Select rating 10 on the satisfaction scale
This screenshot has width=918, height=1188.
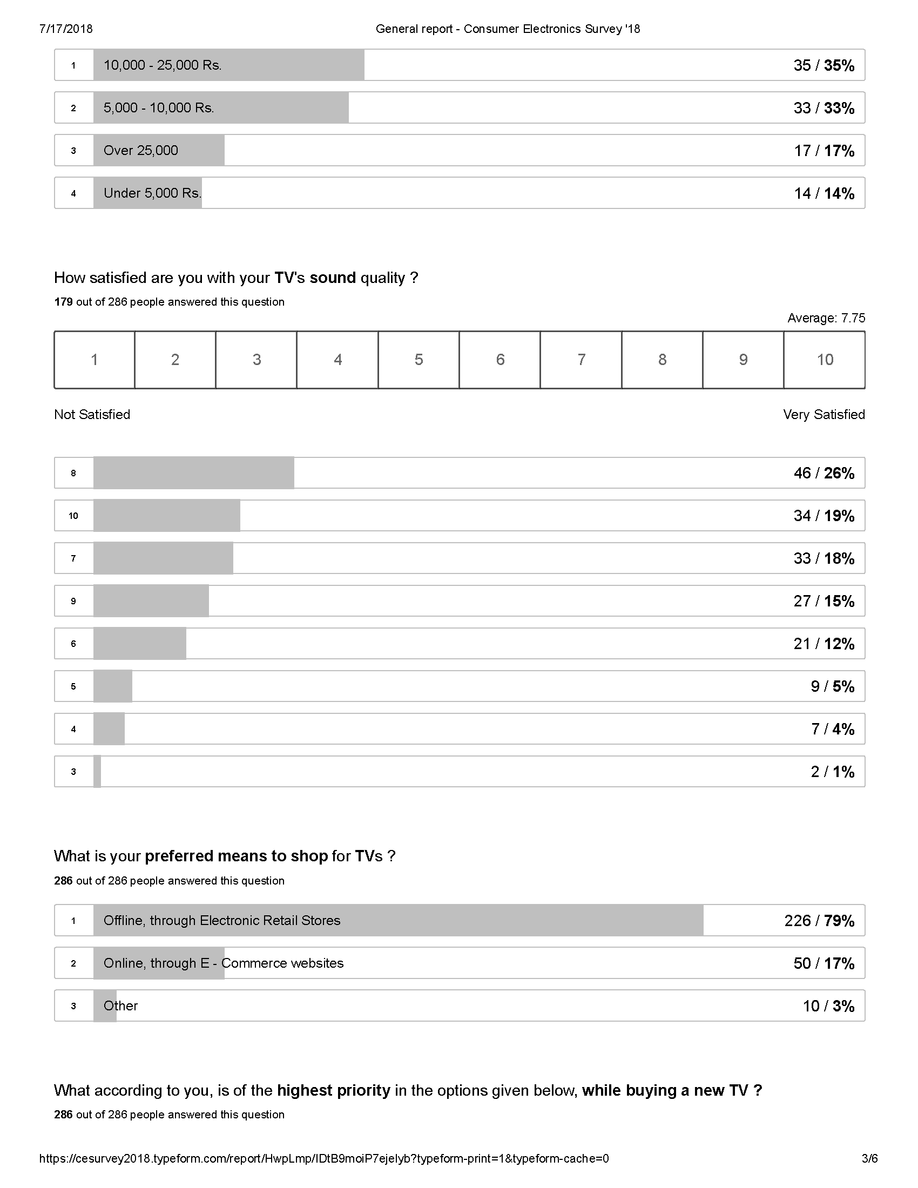pyautogui.click(x=825, y=360)
